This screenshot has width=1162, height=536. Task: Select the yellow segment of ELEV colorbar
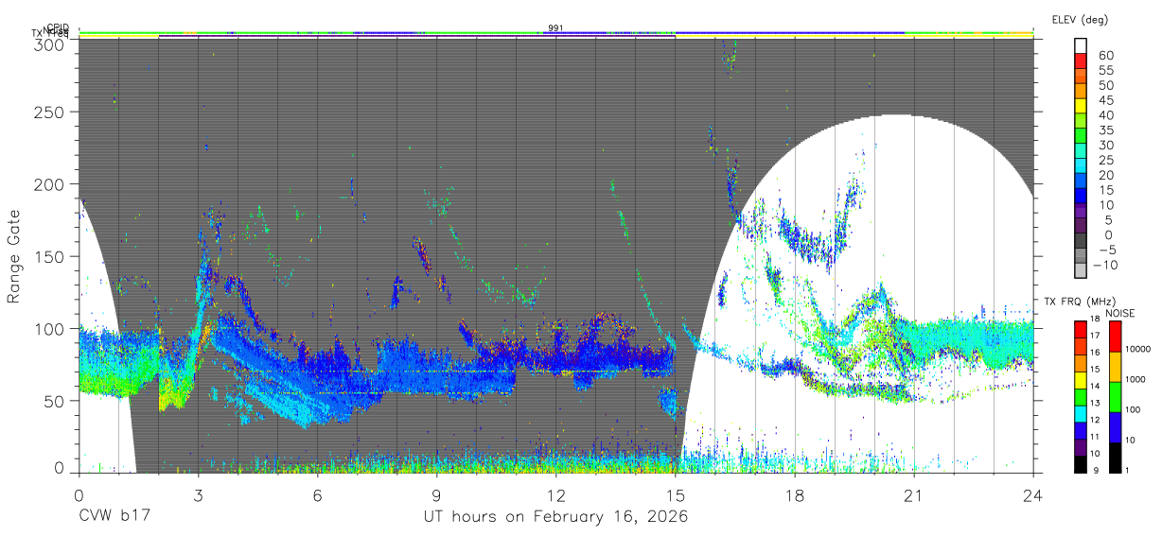[x=1081, y=107]
